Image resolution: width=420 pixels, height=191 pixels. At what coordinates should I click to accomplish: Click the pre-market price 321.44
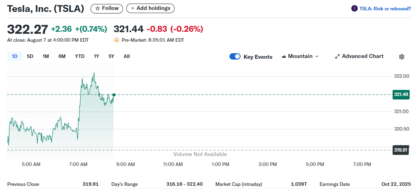129,29
